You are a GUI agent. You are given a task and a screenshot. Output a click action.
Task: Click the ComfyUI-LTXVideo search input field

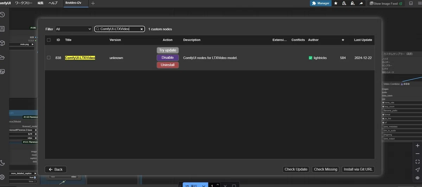point(120,29)
